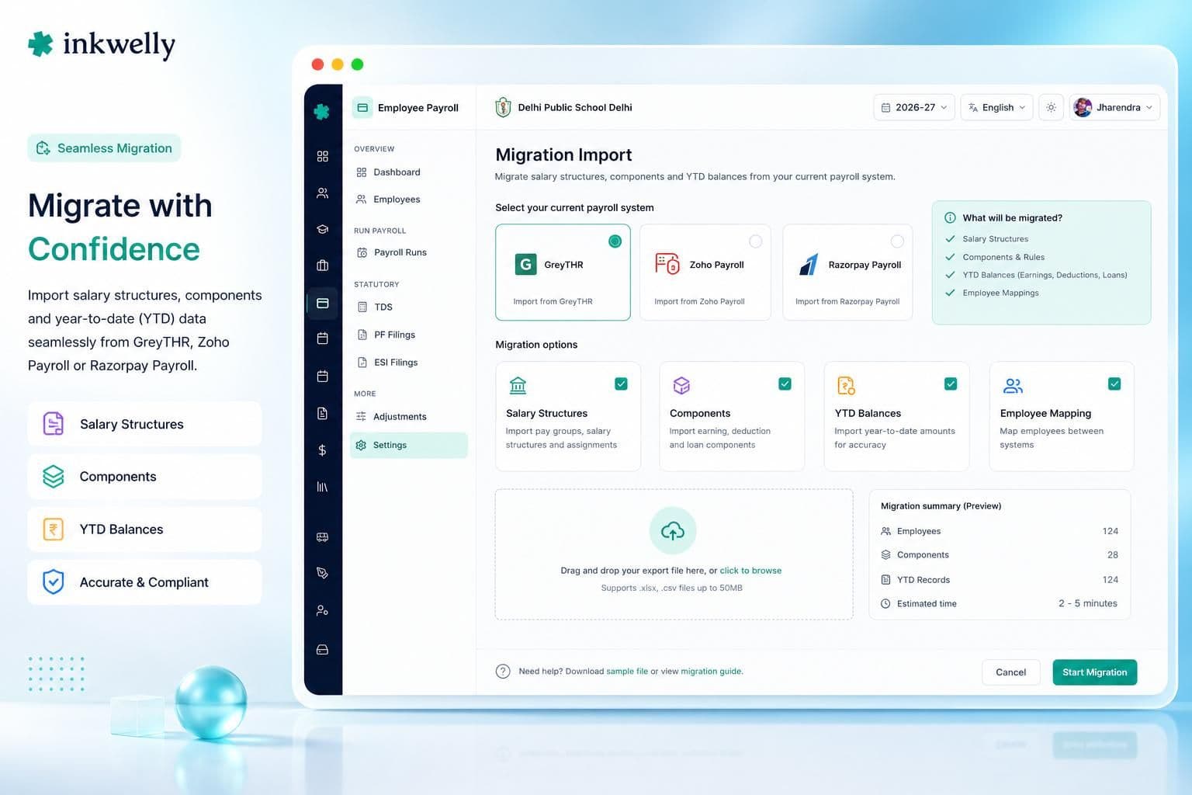Click the '2 - 5 minutes' estimated time value
1192x795 pixels.
(1088, 603)
